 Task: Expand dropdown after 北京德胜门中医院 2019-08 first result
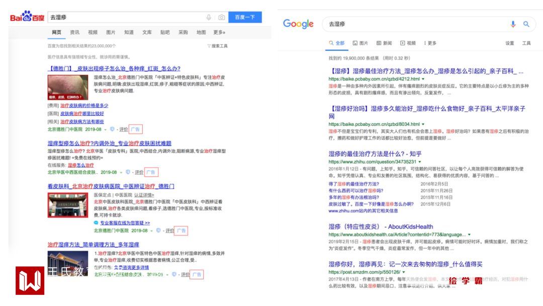click(x=105, y=130)
